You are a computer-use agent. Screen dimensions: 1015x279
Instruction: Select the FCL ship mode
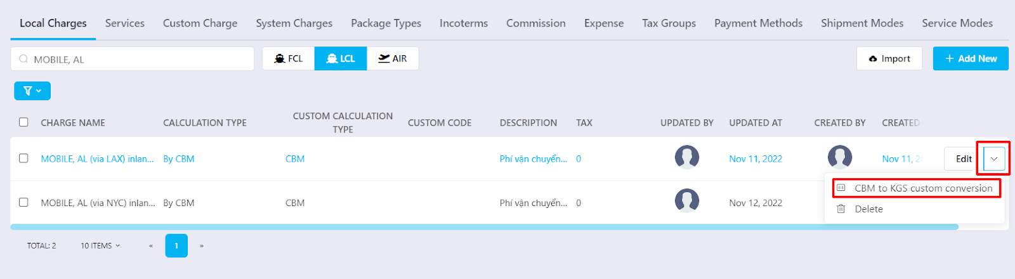[289, 58]
